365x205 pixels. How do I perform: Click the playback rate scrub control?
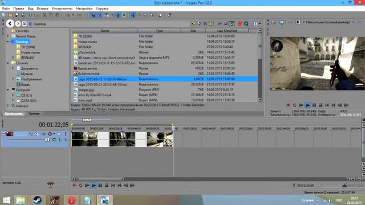point(51,184)
